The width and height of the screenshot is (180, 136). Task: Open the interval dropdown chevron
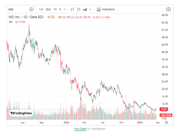click(x=65, y=9)
